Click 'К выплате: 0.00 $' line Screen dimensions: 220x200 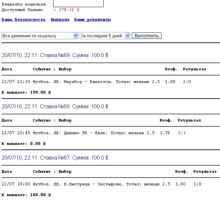click(24, 144)
